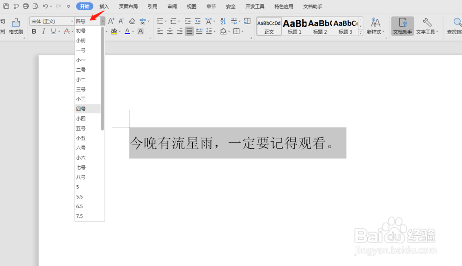This screenshot has width=462, height=266.
Task: Select font size 小四 from open list
Action: tap(80, 118)
